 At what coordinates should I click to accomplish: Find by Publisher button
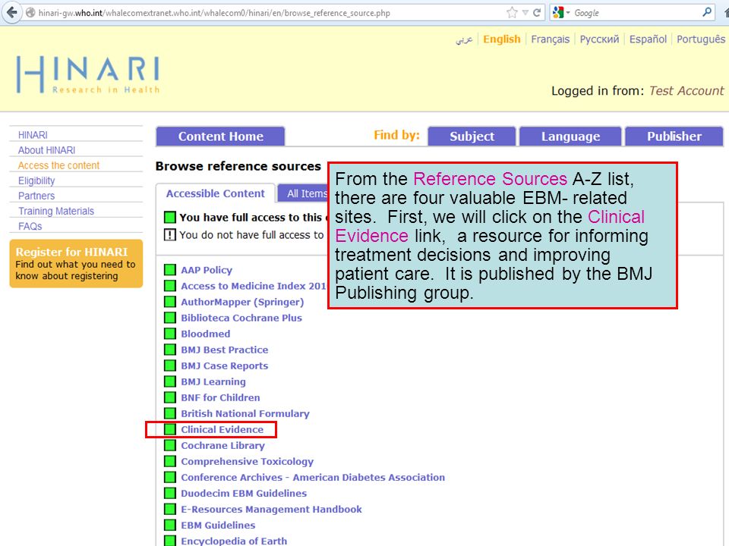(x=674, y=136)
